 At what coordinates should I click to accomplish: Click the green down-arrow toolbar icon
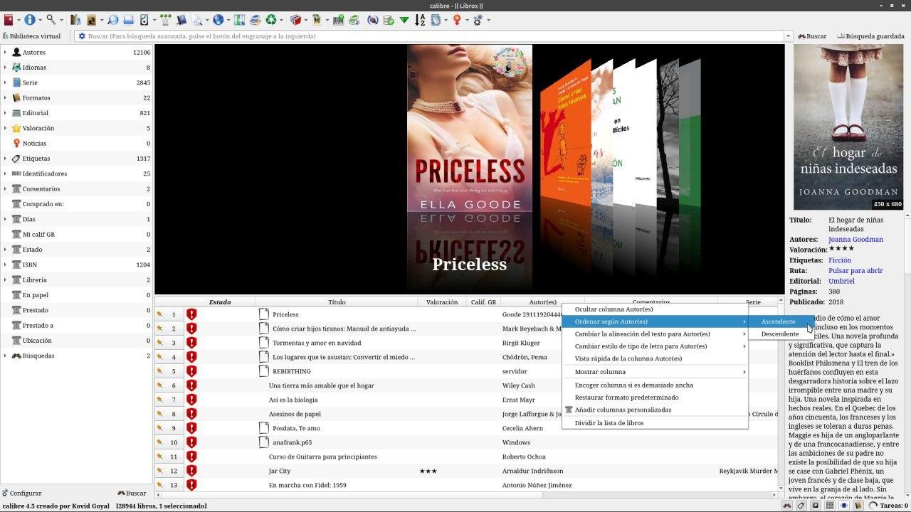point(404,20)
